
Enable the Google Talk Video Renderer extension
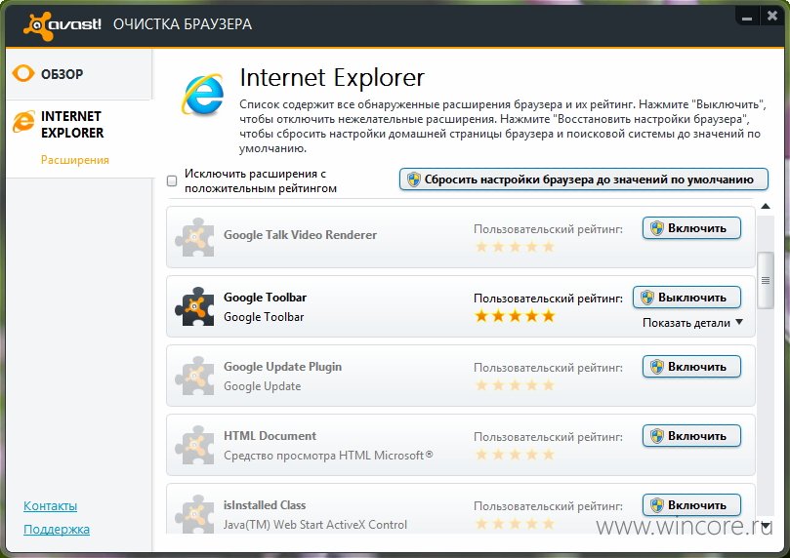coord(691,228)
